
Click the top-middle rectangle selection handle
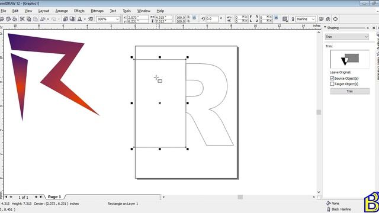click(160, 57)
